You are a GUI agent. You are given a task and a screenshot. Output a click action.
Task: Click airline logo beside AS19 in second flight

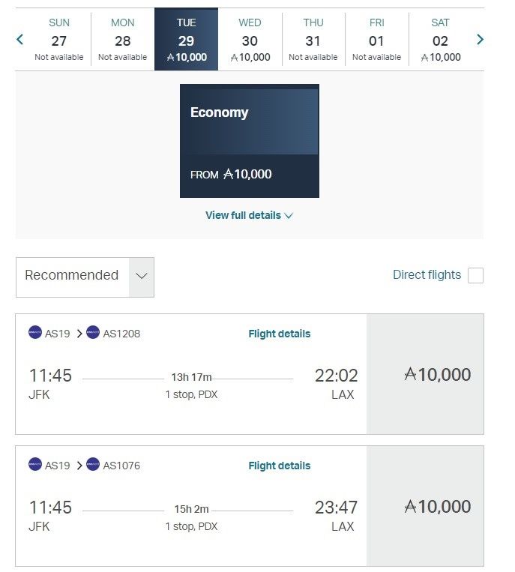[35, 465]
